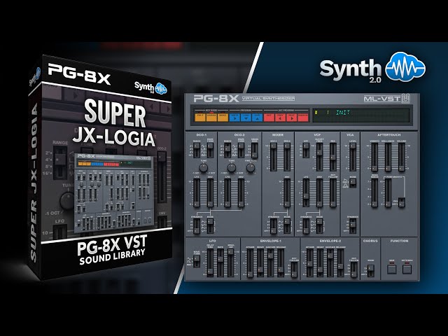Click the red previous-program left-arrow button
448x336 pixels.
[x=281, y=117]
